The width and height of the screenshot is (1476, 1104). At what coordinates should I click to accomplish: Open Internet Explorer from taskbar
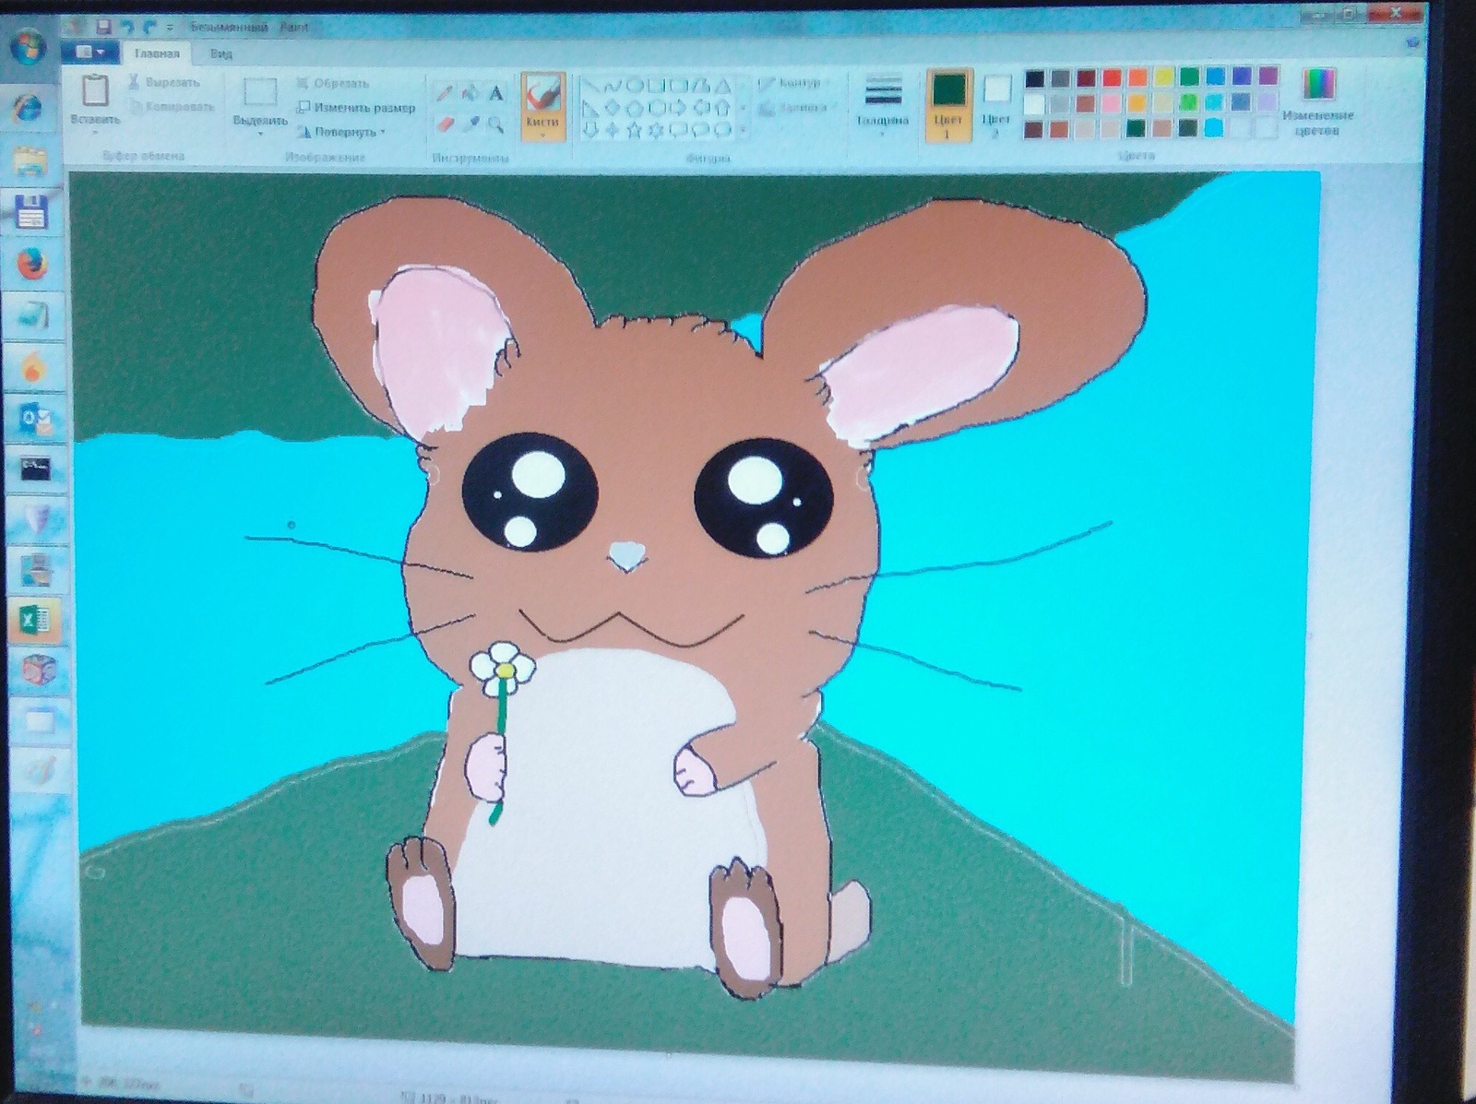coord(30,110)
